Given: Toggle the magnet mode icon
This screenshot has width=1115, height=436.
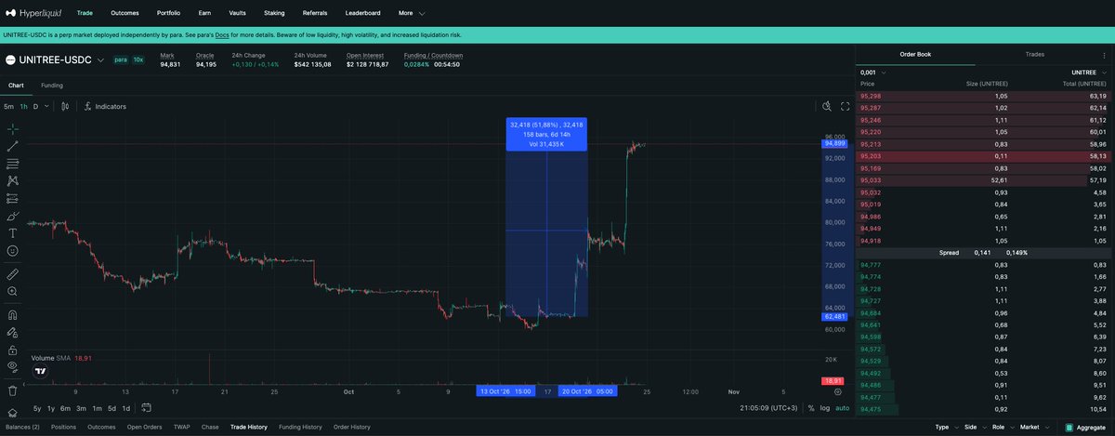Looking at the screenshot, I should 12,315.
